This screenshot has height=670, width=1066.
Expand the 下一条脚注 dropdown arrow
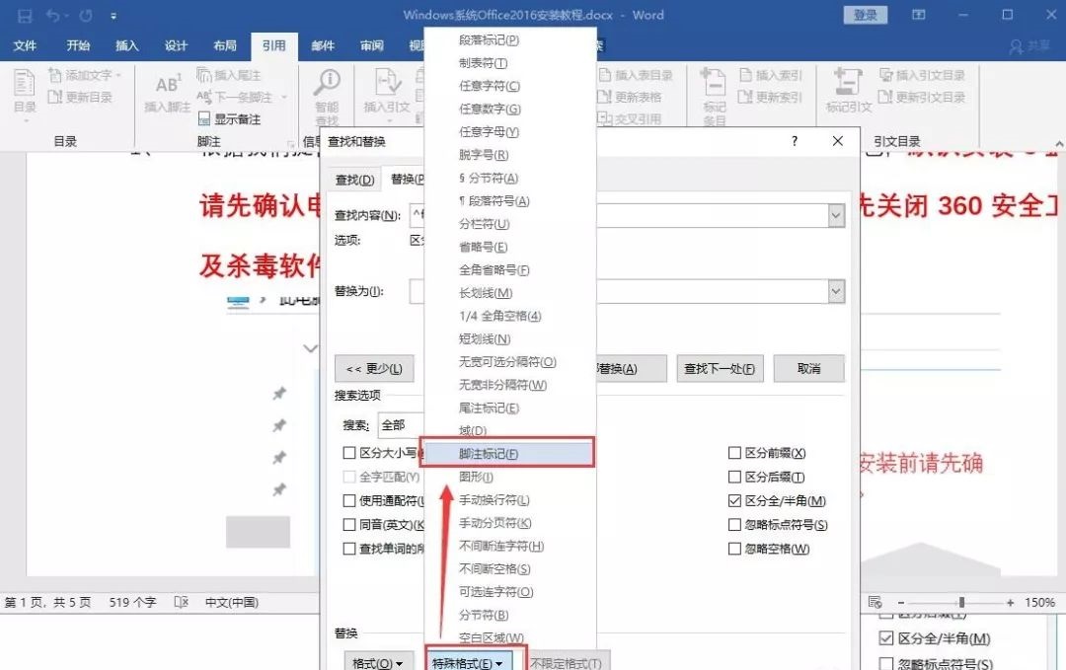(x=284, y=97)
